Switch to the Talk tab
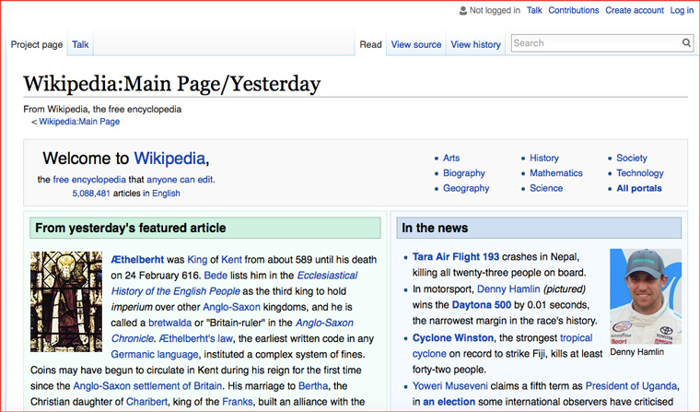This screenshot has width=700, height=412. [x=80, y=44]
